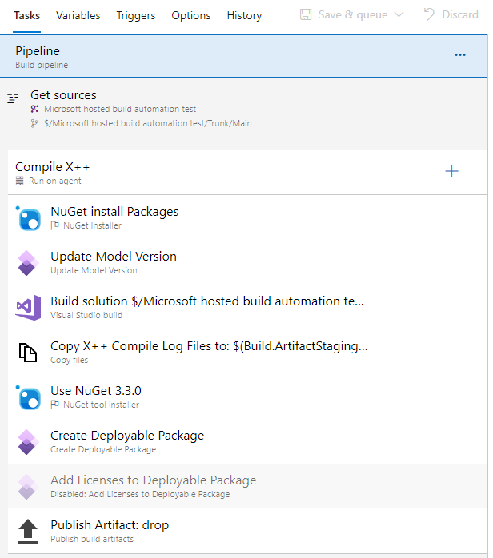This screenshot has height=558, width=493.
Task: Open the Triggers tab
Action: point(136,16)
